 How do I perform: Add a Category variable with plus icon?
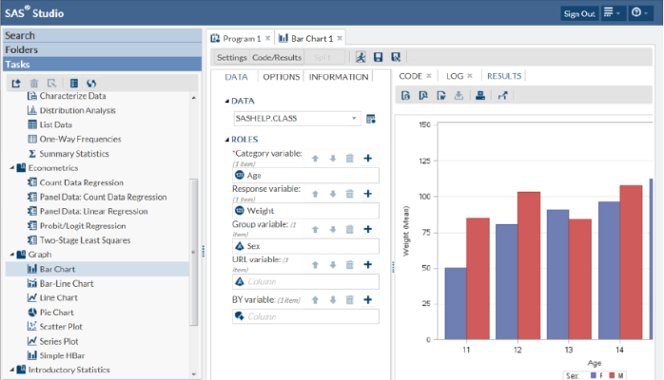click(x=367, y=158)
